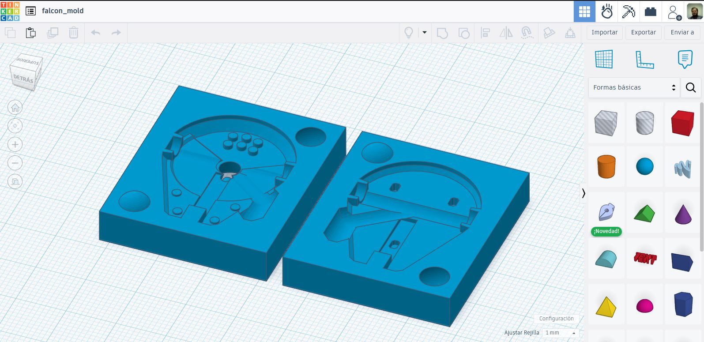Click the Paste toolbar icon

30,33
